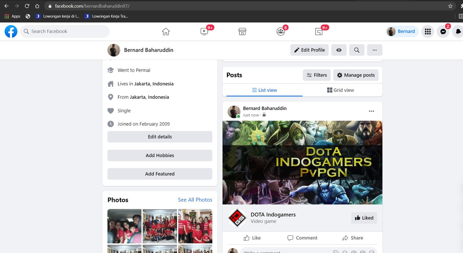Image resolution: width=463 pixels, height=253 pixels.
Task: Click Went to Permai text
Action: (134, 70)
